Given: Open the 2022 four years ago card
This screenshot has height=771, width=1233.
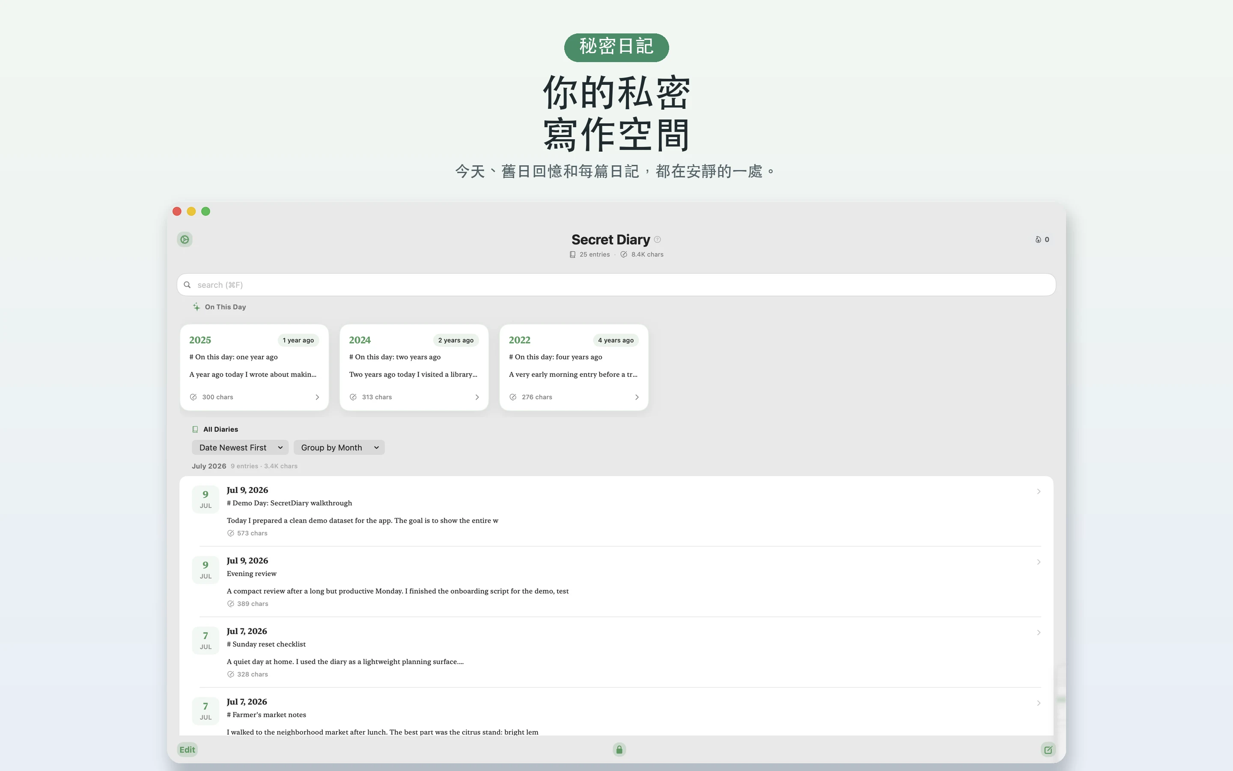Looking at the screenshot, I should (x=574, y=367).
